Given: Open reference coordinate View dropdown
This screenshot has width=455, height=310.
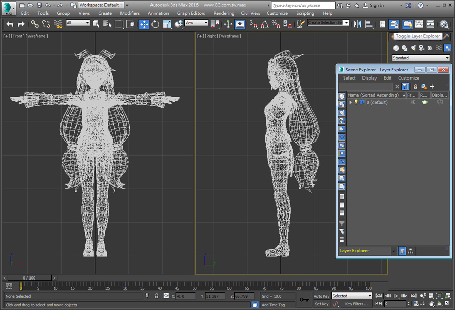Looking at the screenshot, I should pos(196,23).
